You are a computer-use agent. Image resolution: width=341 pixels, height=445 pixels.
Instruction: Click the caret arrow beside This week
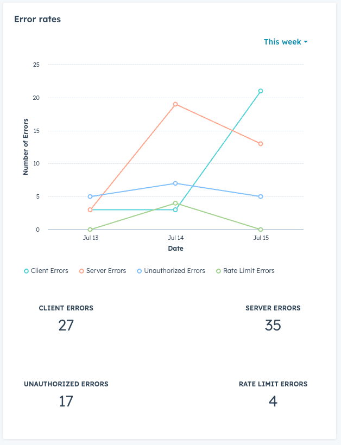point(306,42)
